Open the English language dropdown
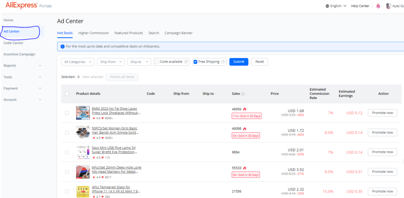Viewport: 404px width, 198px height. pyautogui.click(x=336, y=6)
